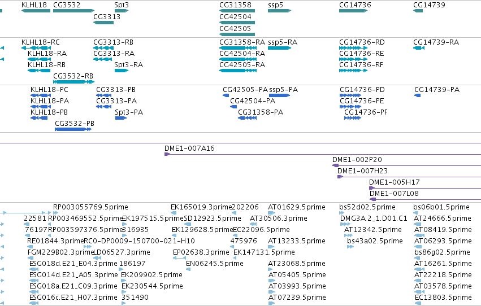The height and width of the screenshot is (306, 481).
Task: Select the CG14739 gene feature
Action: 418,11
